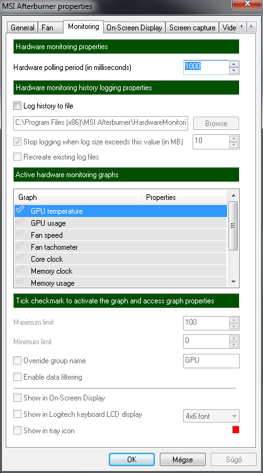Cancel with the Mégse button
263x473 pixels.
coord(182,459)
